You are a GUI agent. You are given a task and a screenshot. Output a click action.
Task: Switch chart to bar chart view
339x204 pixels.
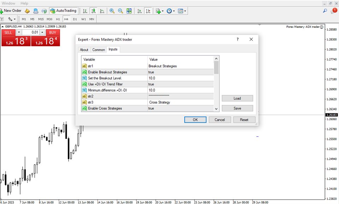pos(85,11)
